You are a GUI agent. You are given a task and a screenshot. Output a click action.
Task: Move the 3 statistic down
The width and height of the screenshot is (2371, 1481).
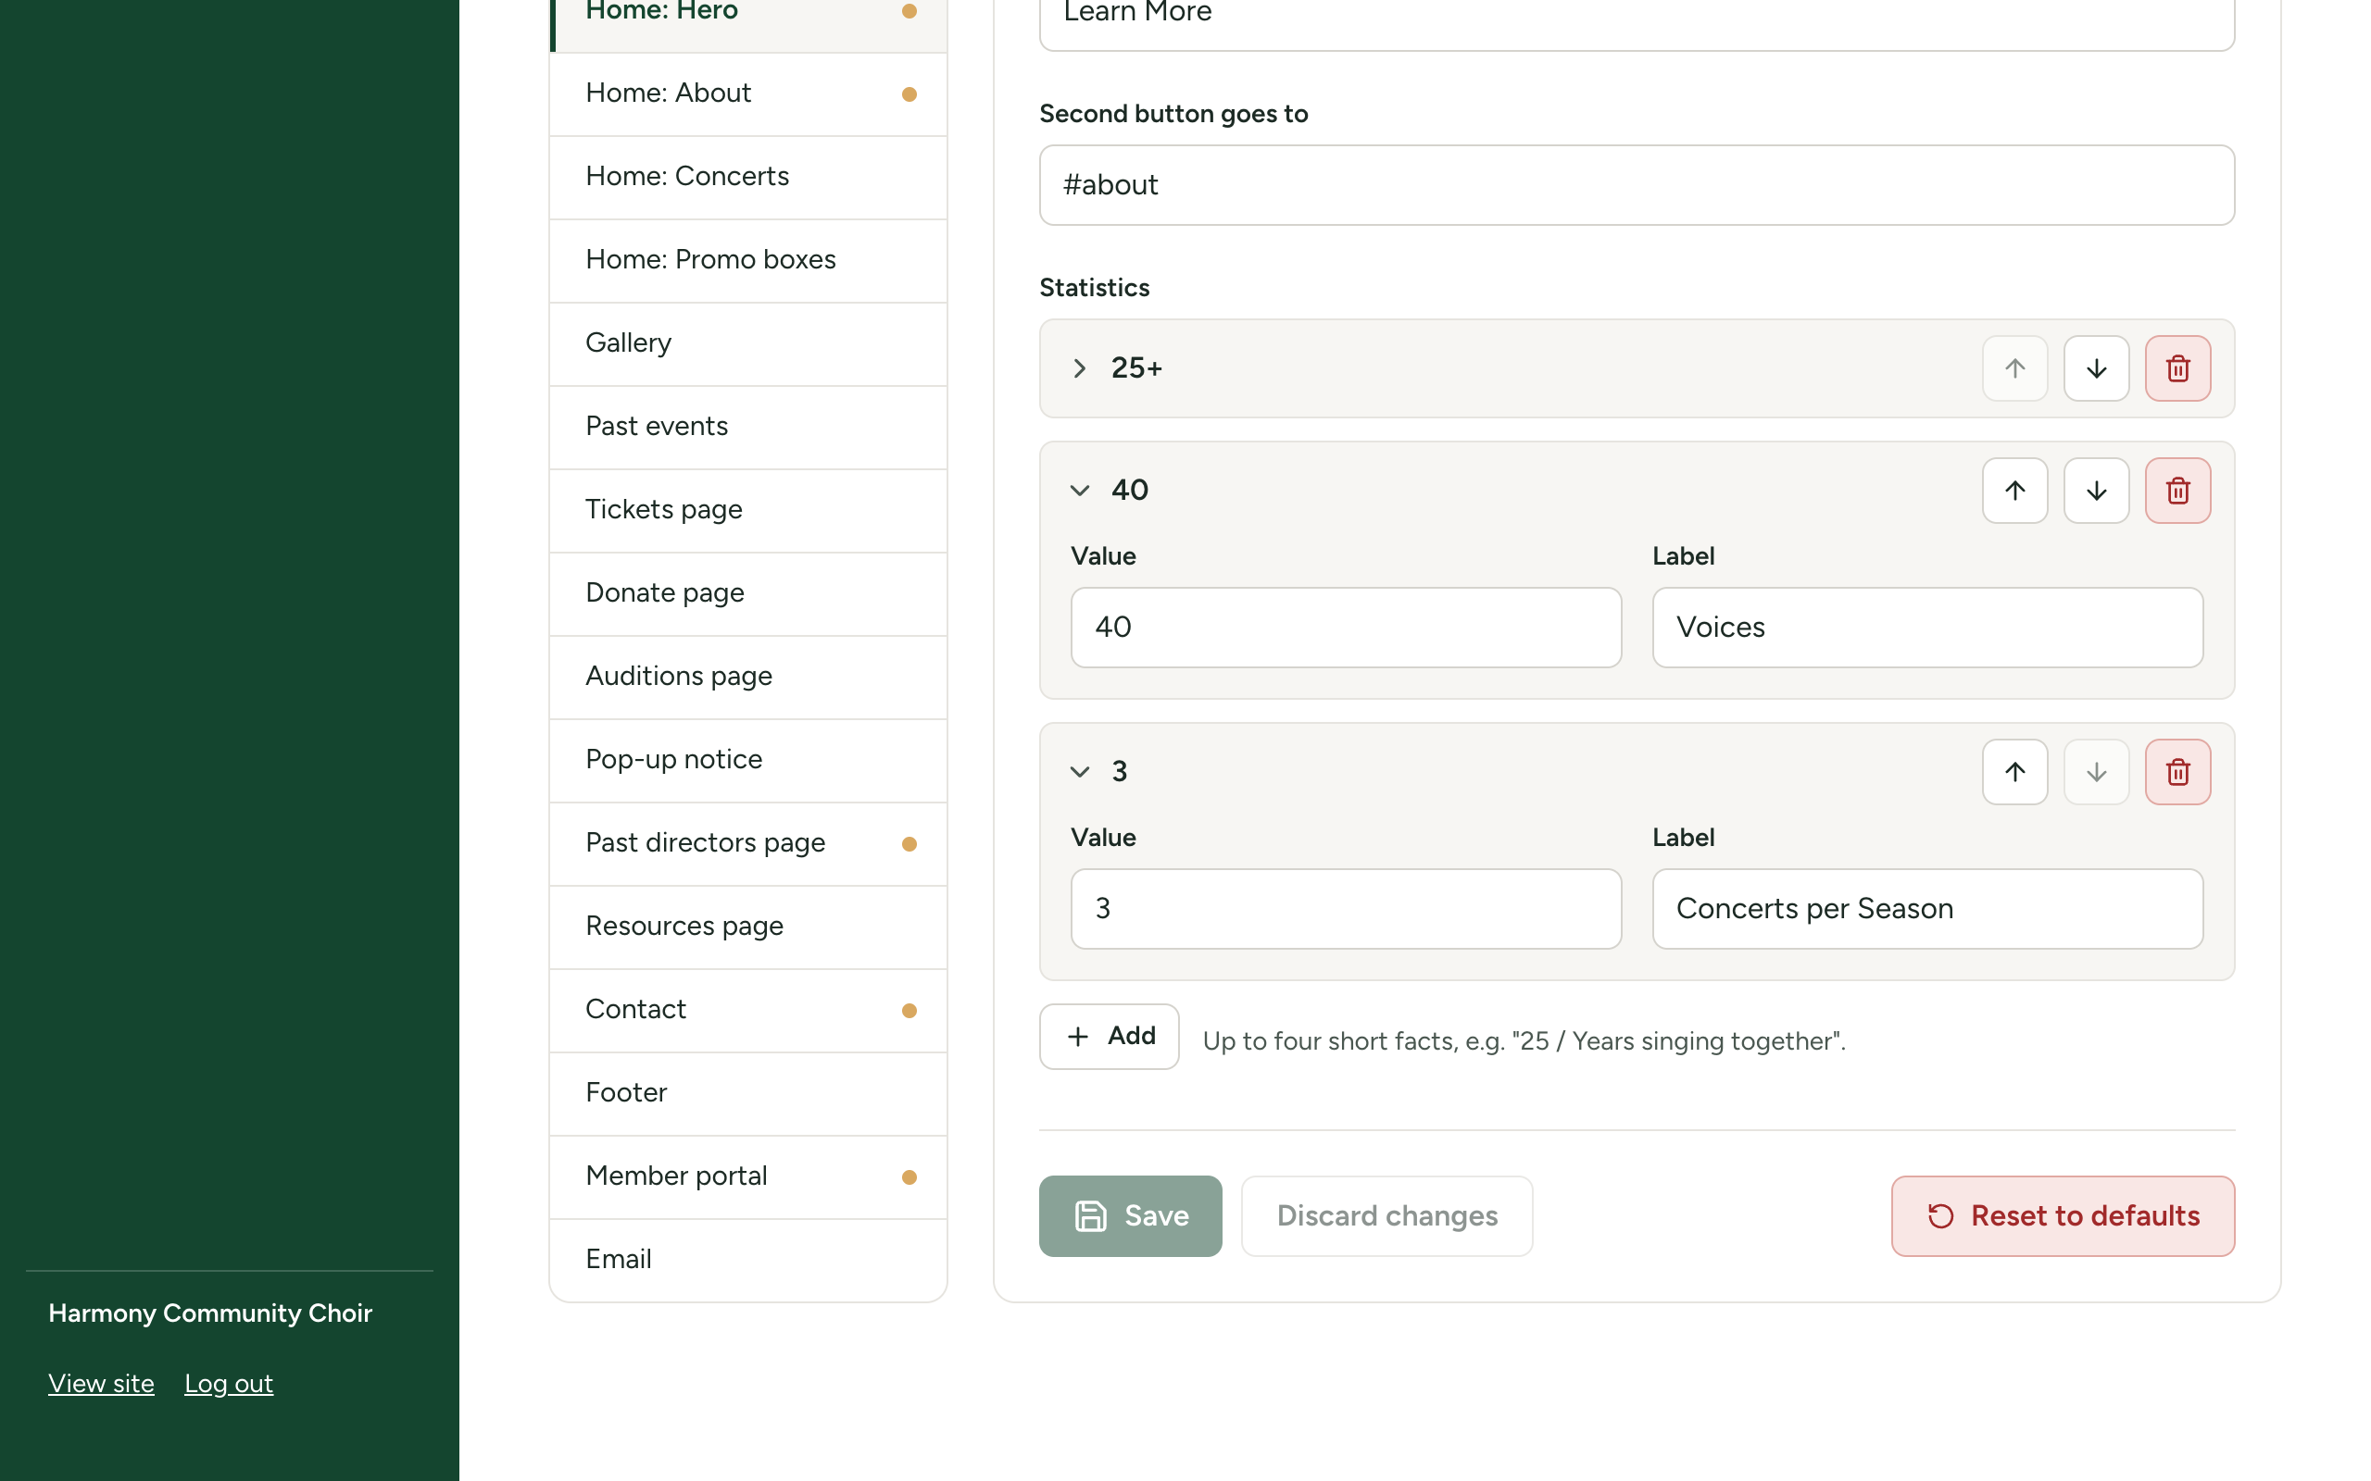2096,772
